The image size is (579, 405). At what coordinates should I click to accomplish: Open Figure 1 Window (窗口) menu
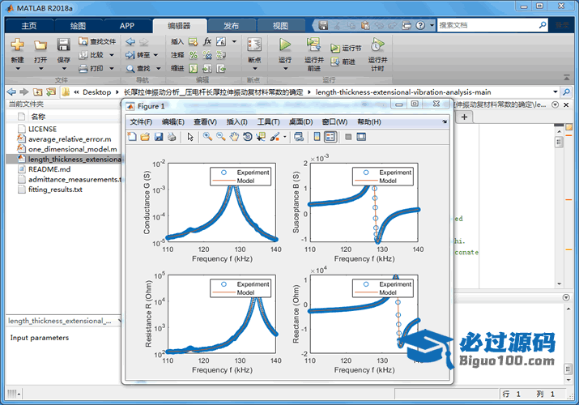click(334, 122)
